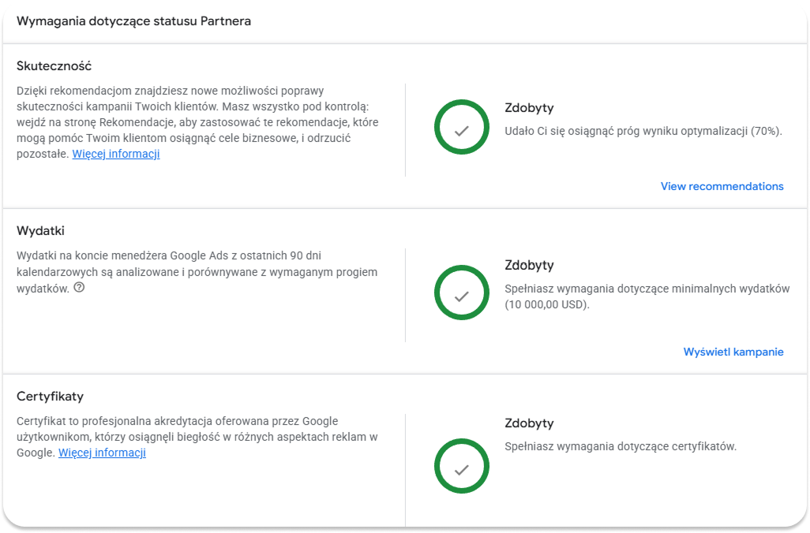Viewport: 810px width, 533px height.
Task: Select the 'Wymagania dotyczące statusu Partnera' header
Action: click(x=133, y=21)
